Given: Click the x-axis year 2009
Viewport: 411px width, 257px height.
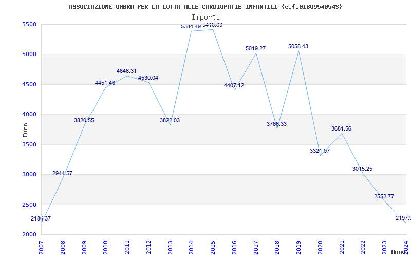Looking at the screenshot, I should pyautogui.click(x=84, y=248).
